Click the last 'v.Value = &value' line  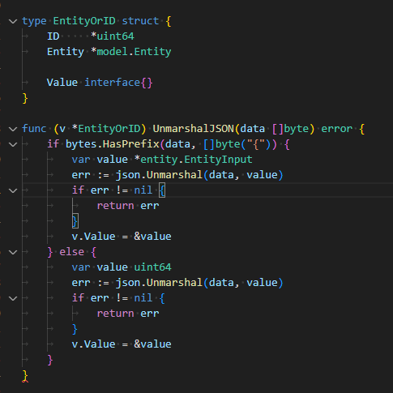[122, 344]
